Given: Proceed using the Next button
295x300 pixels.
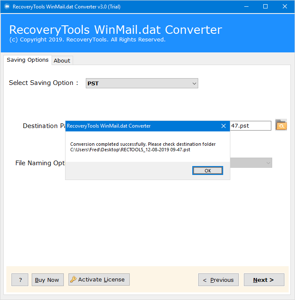Looking at the screenshot, I should pos(263,280).
